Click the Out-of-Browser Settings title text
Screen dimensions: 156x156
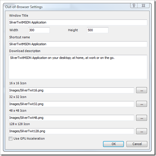pos(24,7)
